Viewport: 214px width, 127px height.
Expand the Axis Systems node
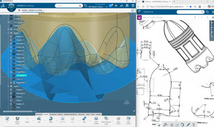point(8,22)
